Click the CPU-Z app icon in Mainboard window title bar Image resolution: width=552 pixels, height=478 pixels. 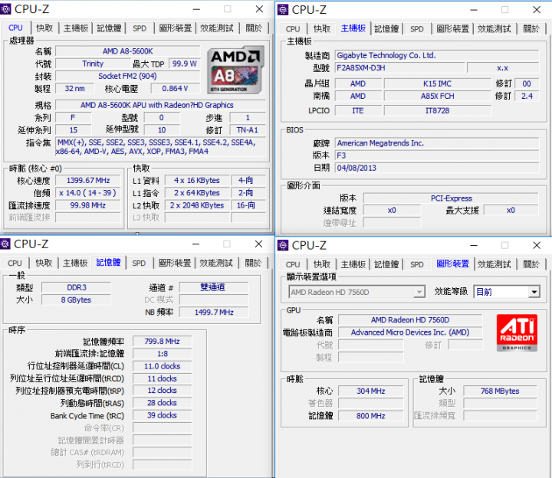point(283,10)
